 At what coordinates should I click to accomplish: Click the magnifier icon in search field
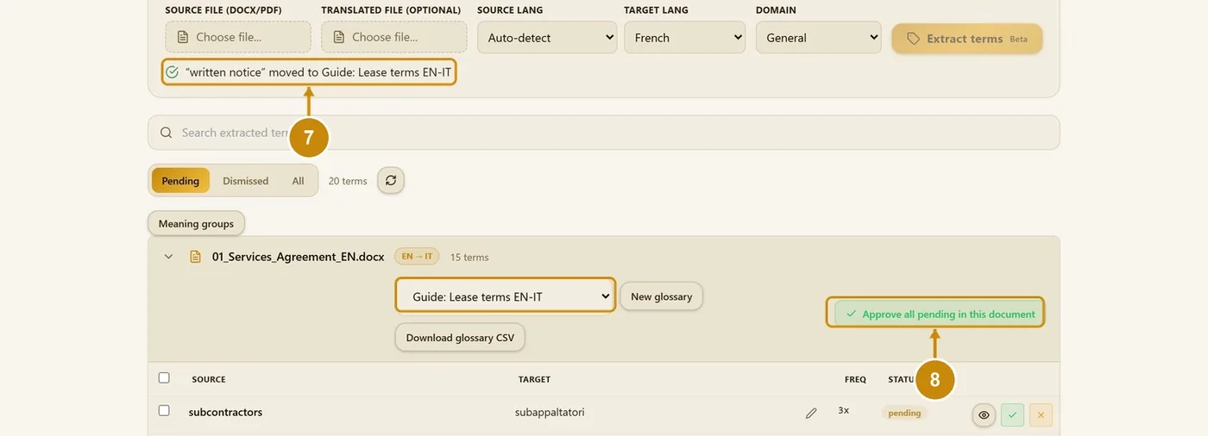coord(166,133)
